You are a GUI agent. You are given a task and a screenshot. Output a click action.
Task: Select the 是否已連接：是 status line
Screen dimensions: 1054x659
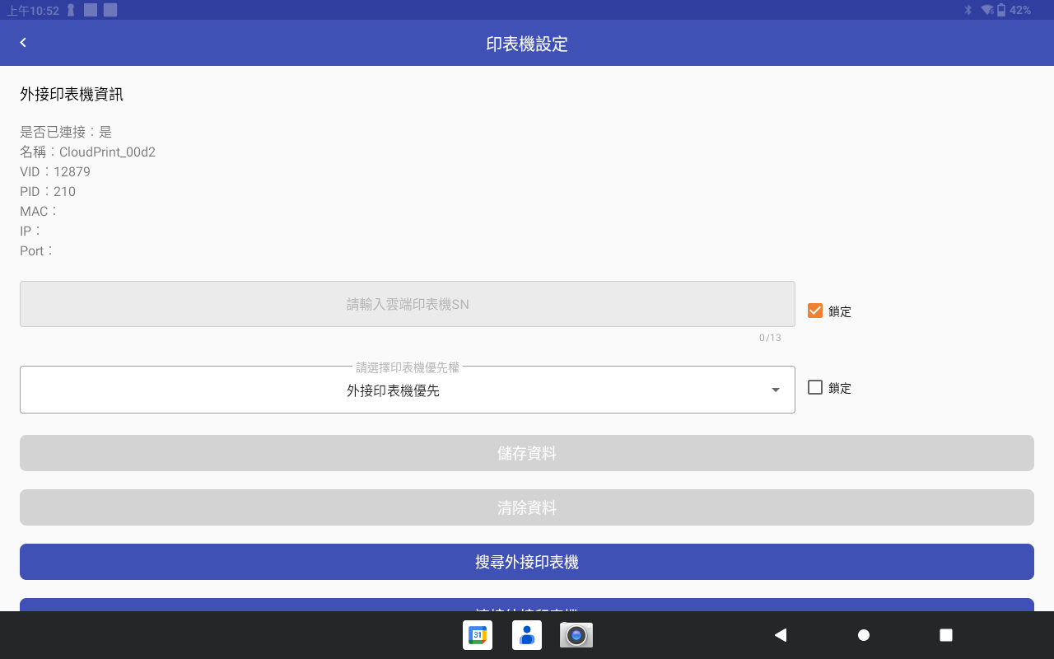(66, 132)
